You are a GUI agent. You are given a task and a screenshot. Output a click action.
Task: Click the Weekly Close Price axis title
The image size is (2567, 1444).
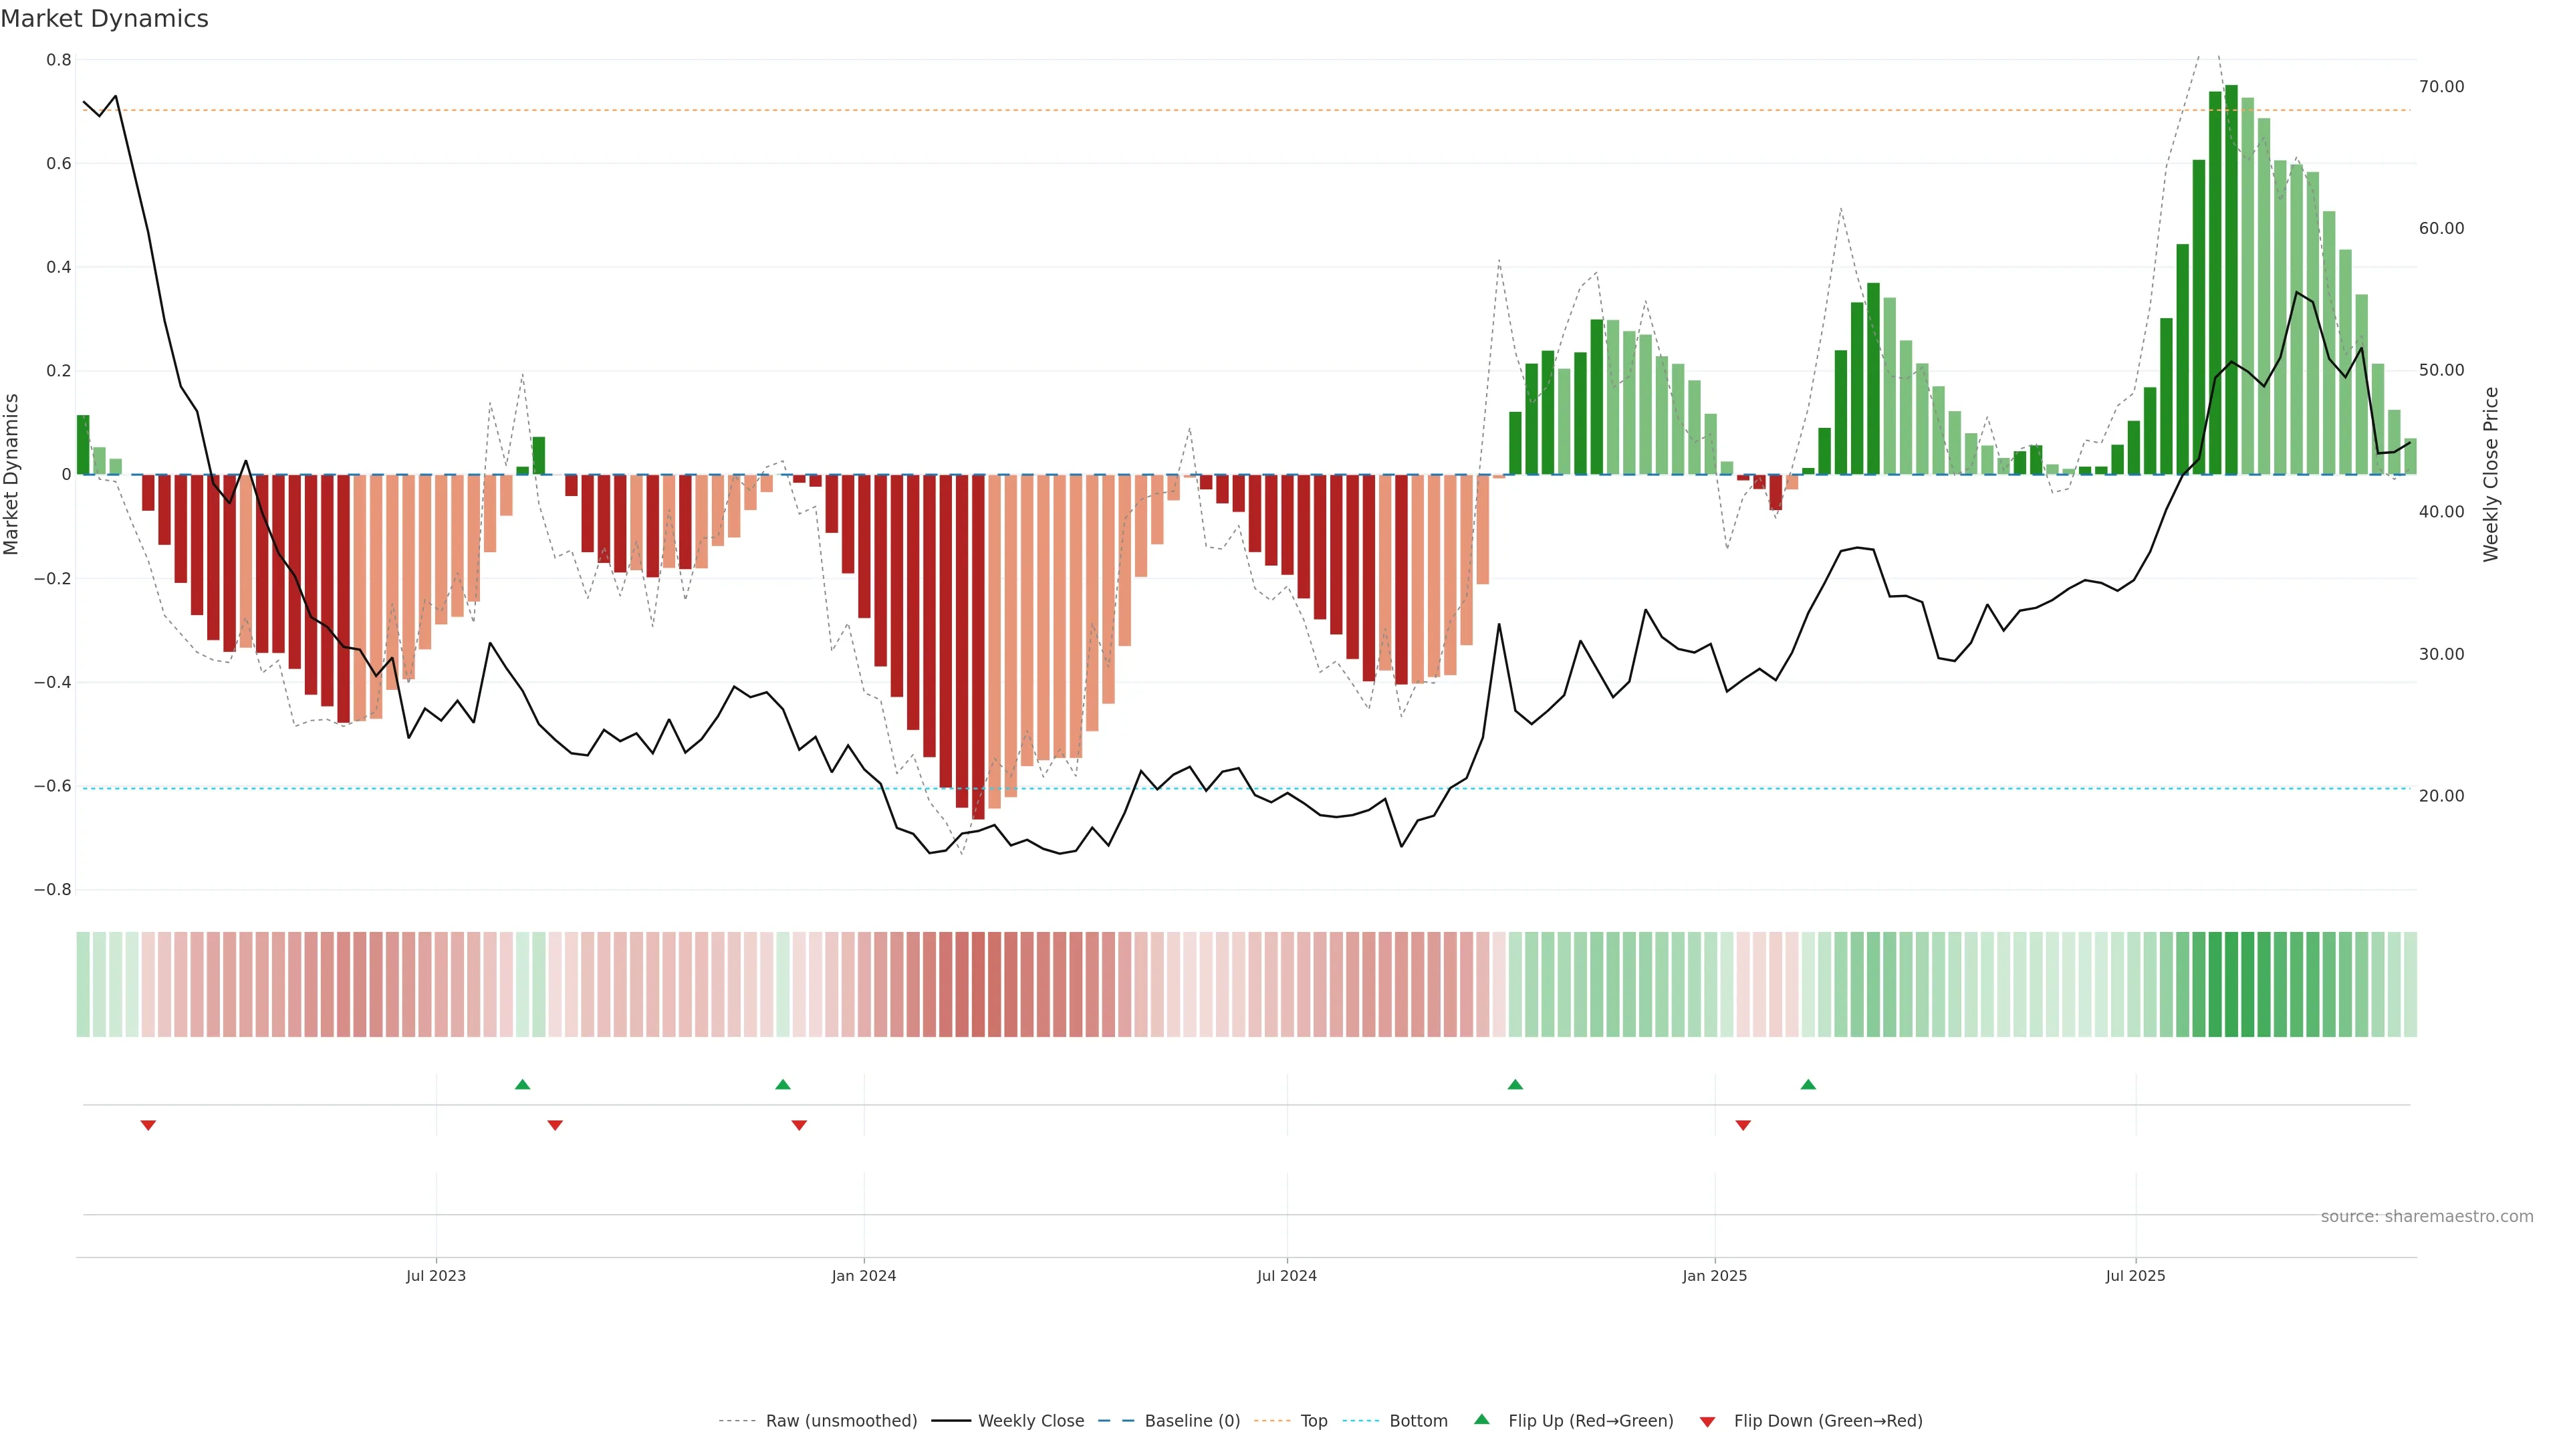(x=2490, y=475)
